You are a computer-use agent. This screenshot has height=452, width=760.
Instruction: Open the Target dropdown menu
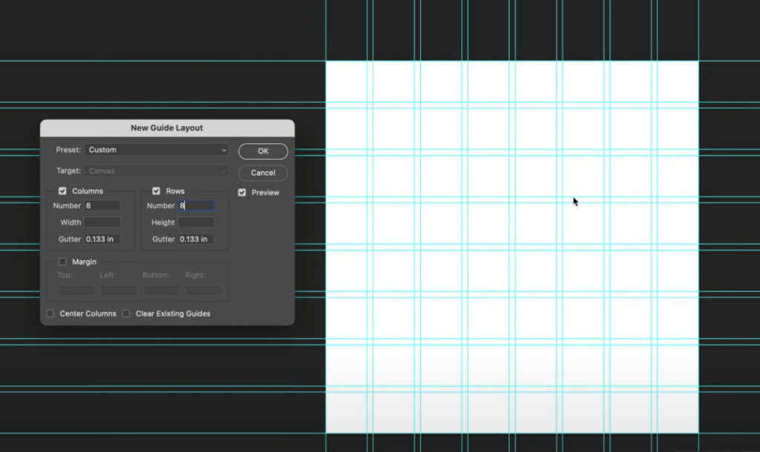pos(156,170)
